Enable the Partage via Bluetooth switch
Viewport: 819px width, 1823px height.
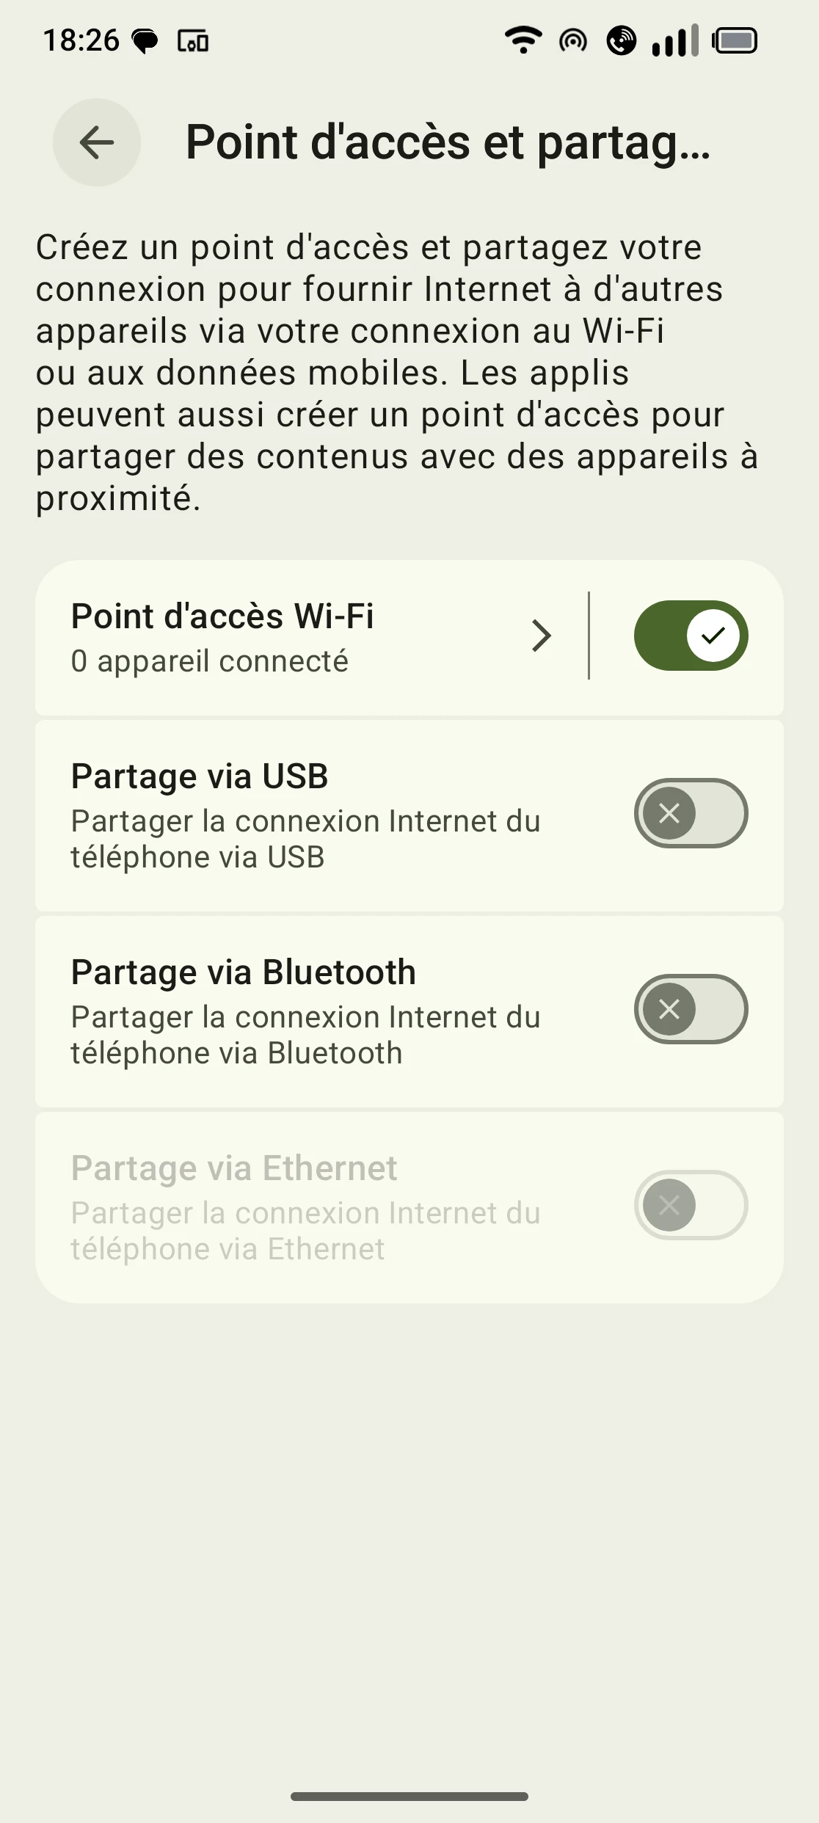pos(691,1009)
